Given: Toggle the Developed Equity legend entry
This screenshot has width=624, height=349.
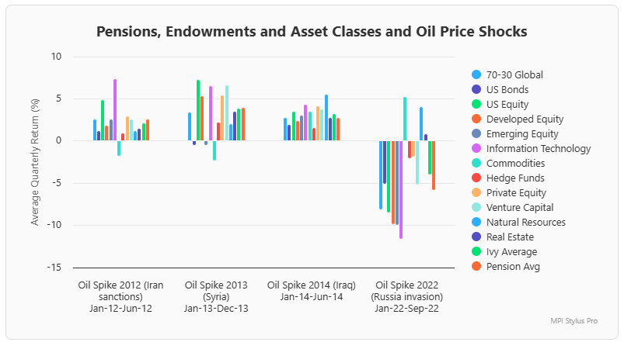Looking at the screenshot, I should pos(525,119).
